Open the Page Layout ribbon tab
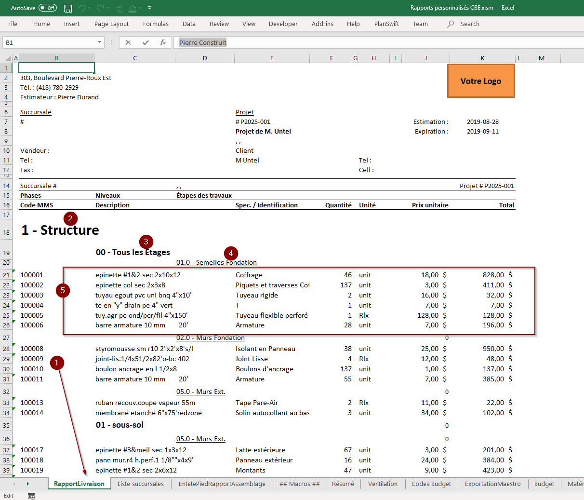Image resolution: width=584 pixels, height=500 pixels. [x=111, y=24]
